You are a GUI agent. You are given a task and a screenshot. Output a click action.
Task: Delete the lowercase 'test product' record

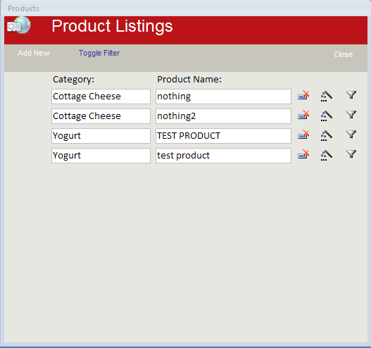click(x=303, y=155)
